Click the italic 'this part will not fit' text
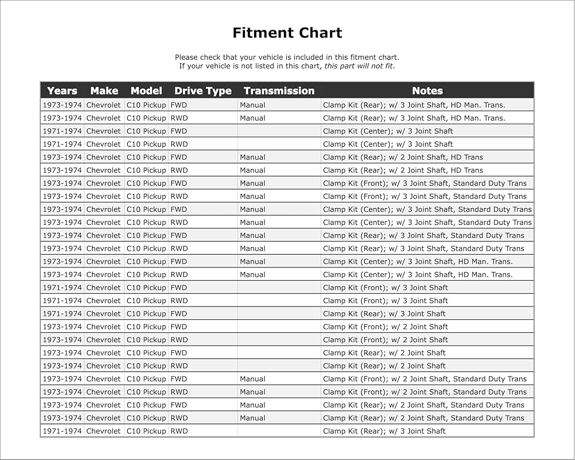575x460 pixels. pos(358,66)
